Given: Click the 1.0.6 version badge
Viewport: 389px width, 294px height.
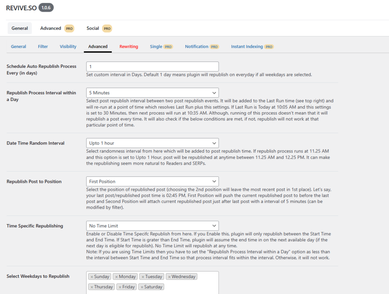Looking at the screenshot, I should (x=46, y=8).
